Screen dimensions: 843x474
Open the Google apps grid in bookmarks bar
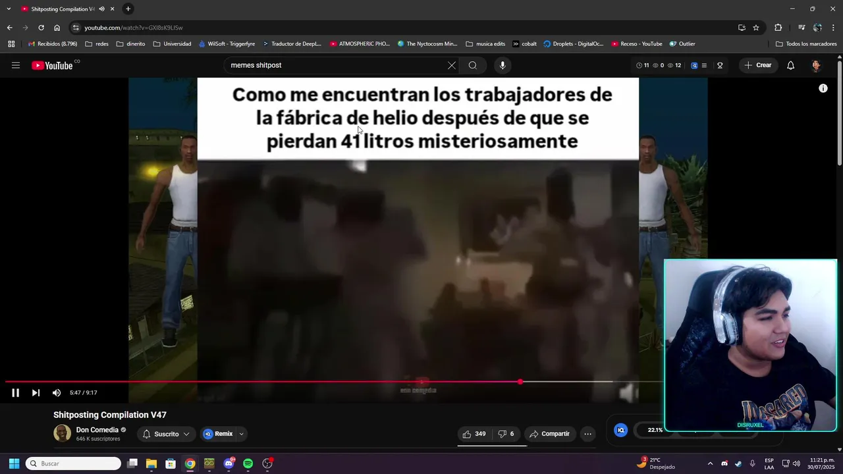(11, 44)
